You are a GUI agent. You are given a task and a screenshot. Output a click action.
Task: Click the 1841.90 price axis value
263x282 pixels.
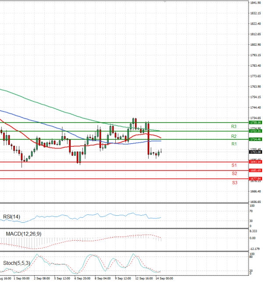coord(256,3)
